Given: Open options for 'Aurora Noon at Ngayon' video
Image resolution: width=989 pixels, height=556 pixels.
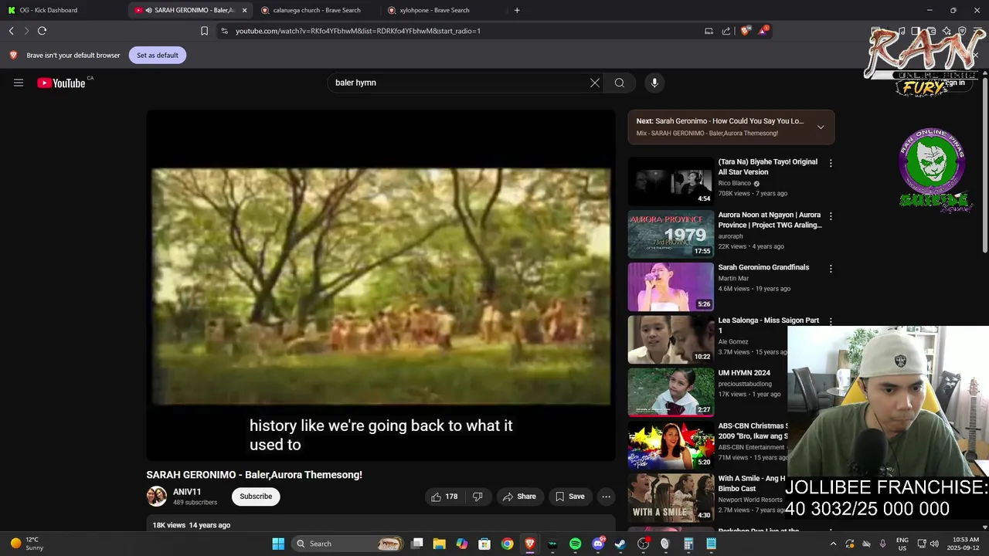Looking at the screenshot, I should [x=831, y=216].
